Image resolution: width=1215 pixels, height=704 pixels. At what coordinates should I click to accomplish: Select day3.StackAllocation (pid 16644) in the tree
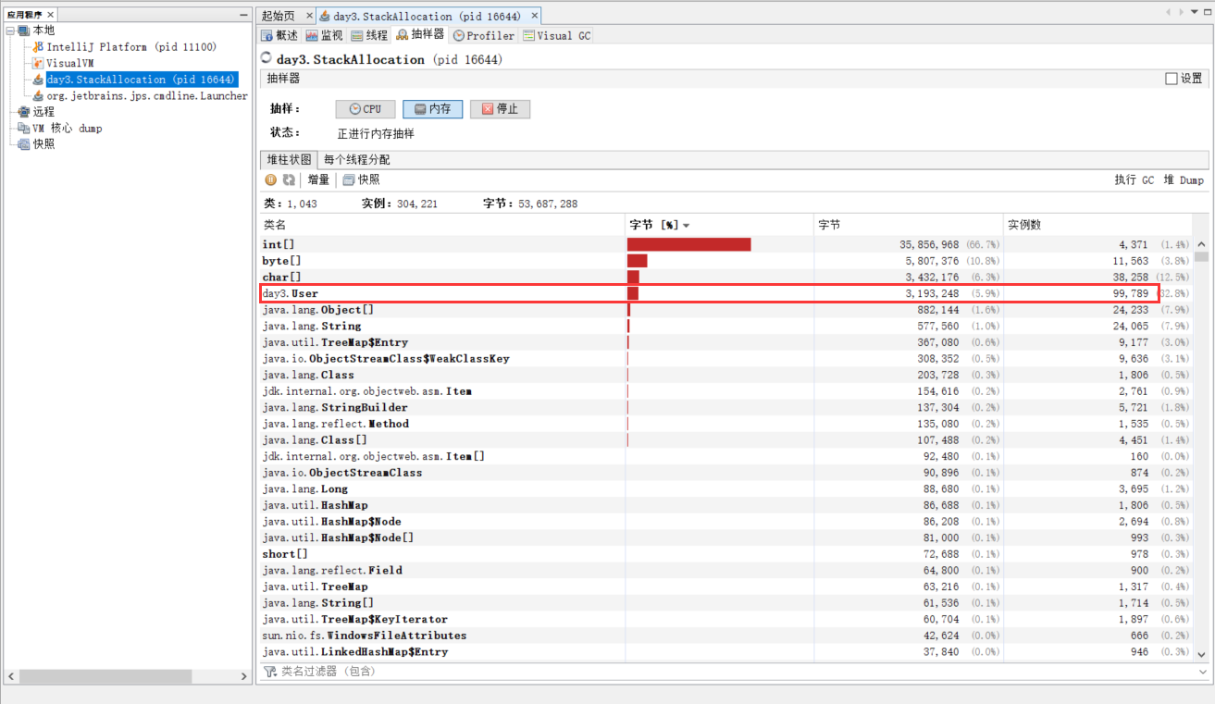click(x=142, y=80)
